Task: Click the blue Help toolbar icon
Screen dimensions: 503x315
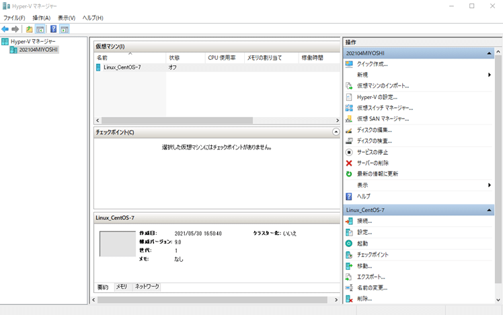Action: tap(54, 29)
